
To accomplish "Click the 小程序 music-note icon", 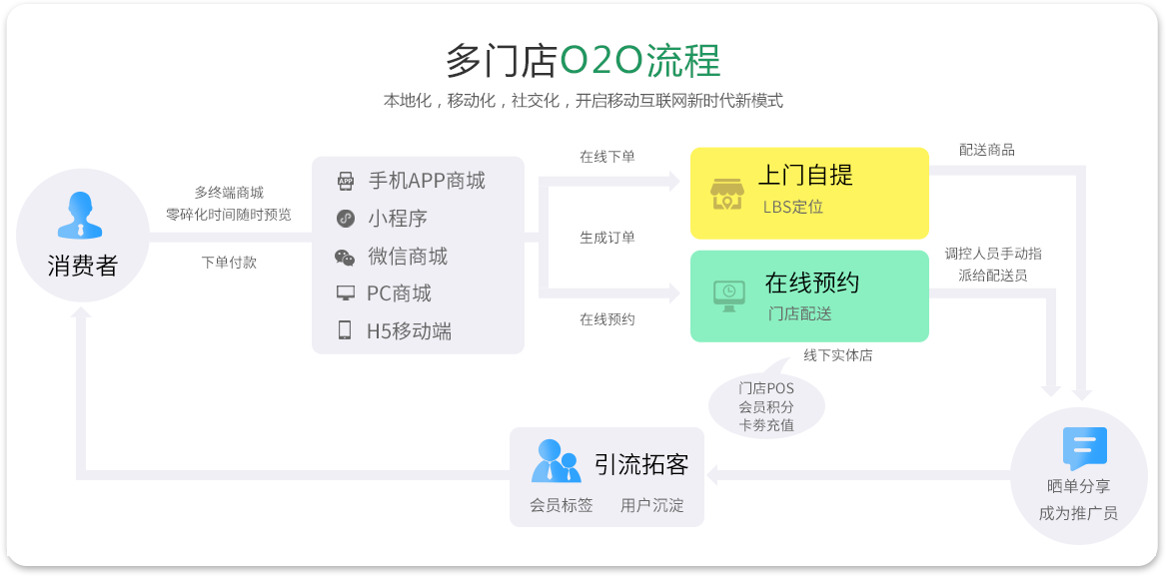I will click(x=344, y=219).
